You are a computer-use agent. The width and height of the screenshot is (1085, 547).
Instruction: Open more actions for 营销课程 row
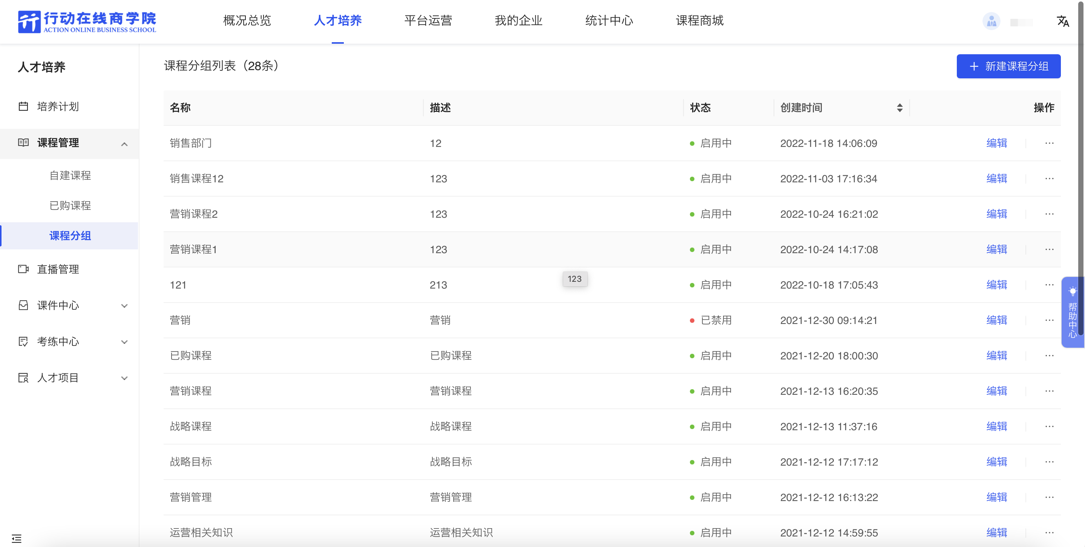[x=1049, y=391]
